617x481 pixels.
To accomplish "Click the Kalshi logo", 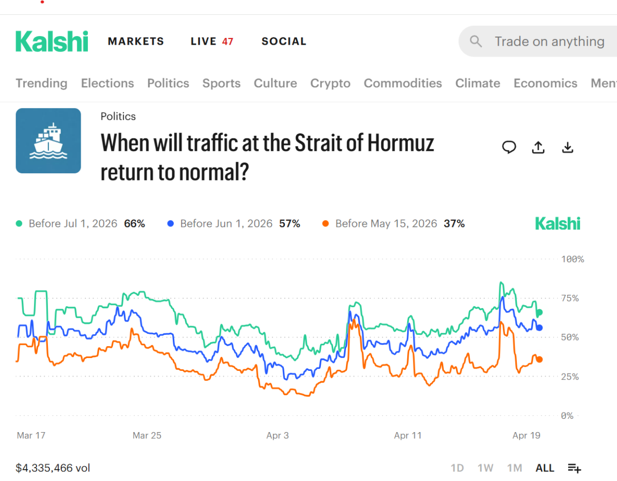I will click(x=52, y=42).
